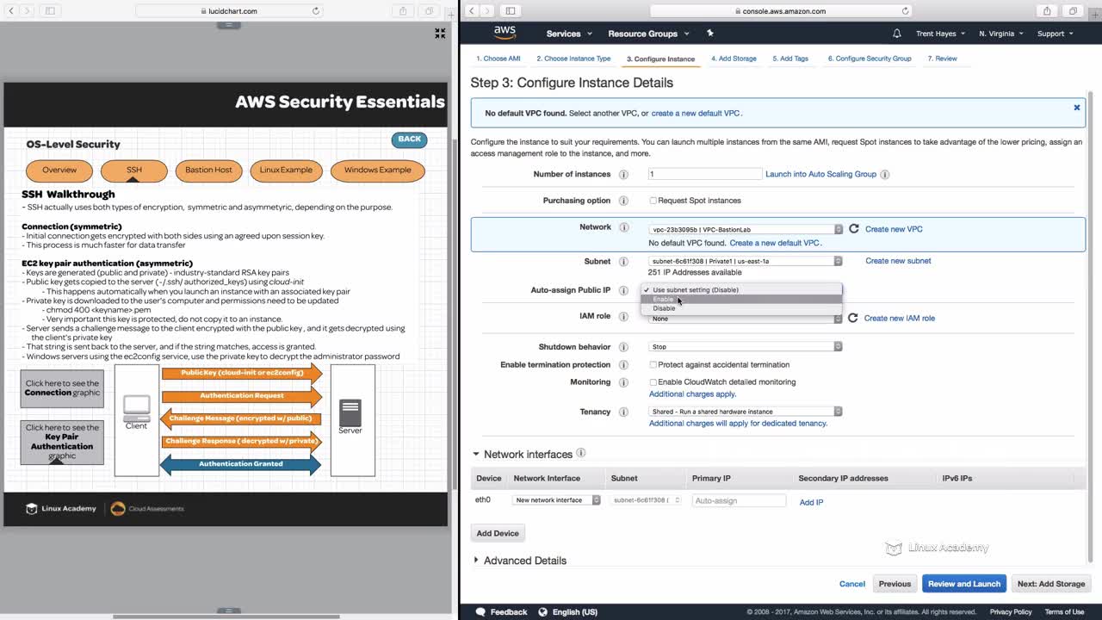
Task: Click Next: Add Storage
Action: tap(1050, 584)
